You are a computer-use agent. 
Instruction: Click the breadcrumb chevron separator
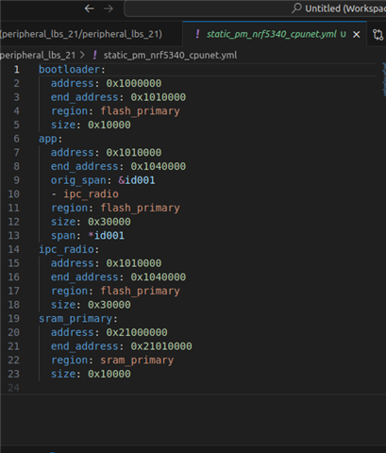pos(82,55)
